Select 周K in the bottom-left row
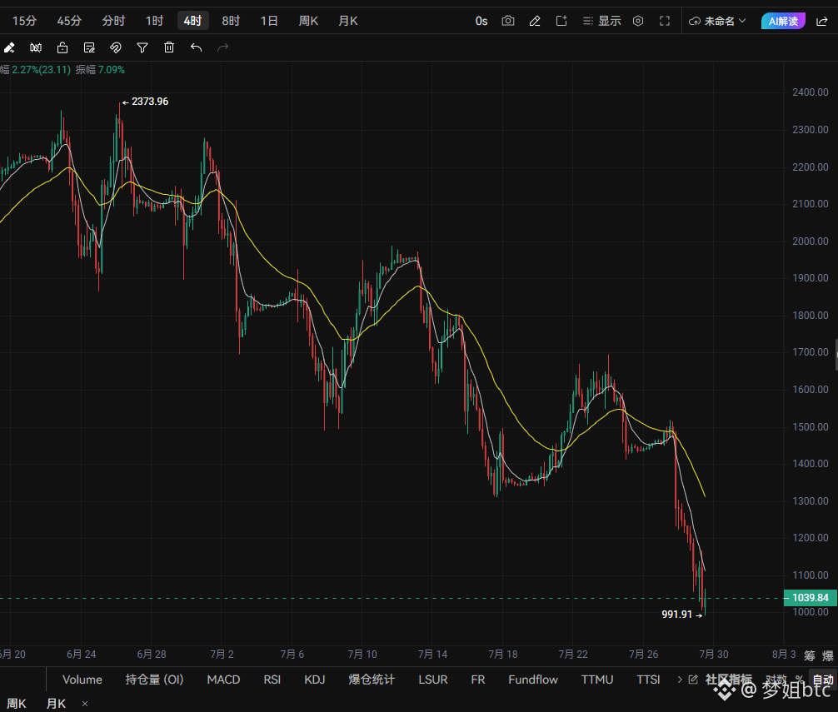 coord(17,704)
